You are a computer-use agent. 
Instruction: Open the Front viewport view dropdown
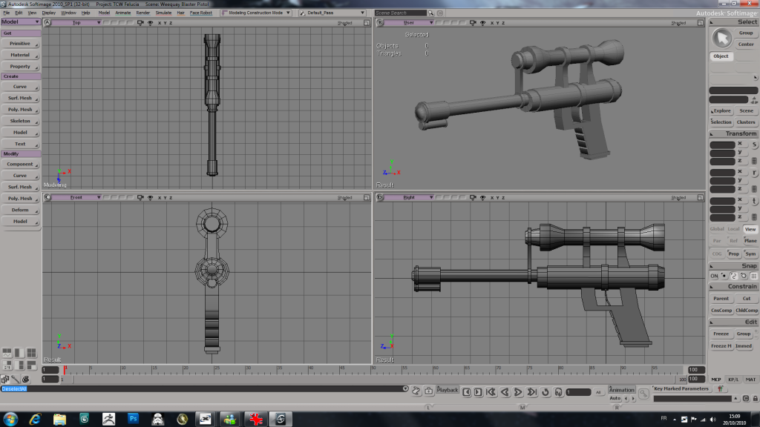[76, 197]
